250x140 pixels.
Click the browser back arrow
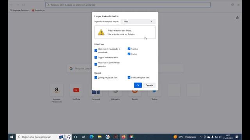(11, 5)
